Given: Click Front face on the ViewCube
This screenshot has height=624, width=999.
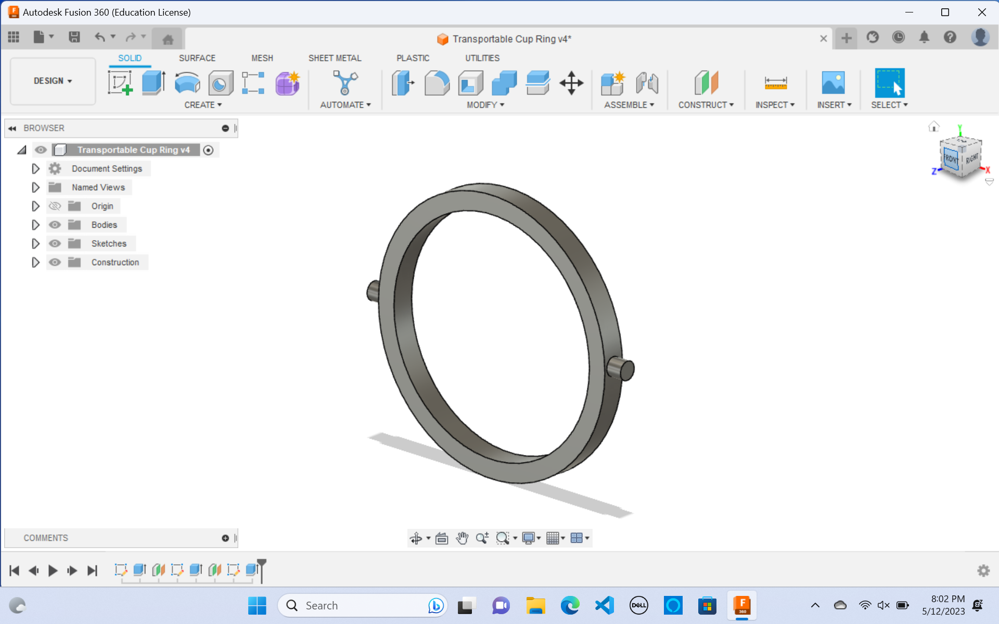Looking at the screenshot, I should pos(951,159).
